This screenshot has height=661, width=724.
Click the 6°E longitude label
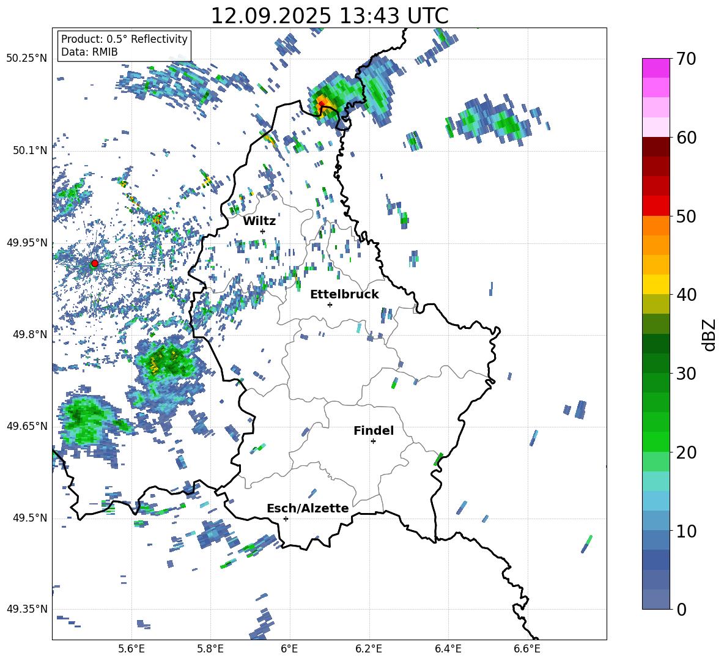(289, 649)
